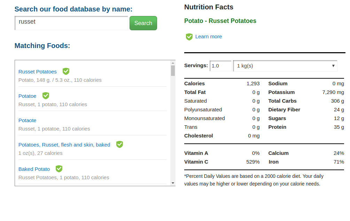Click verified shield next to Potatoes, Russet baked

coord(119,144)
